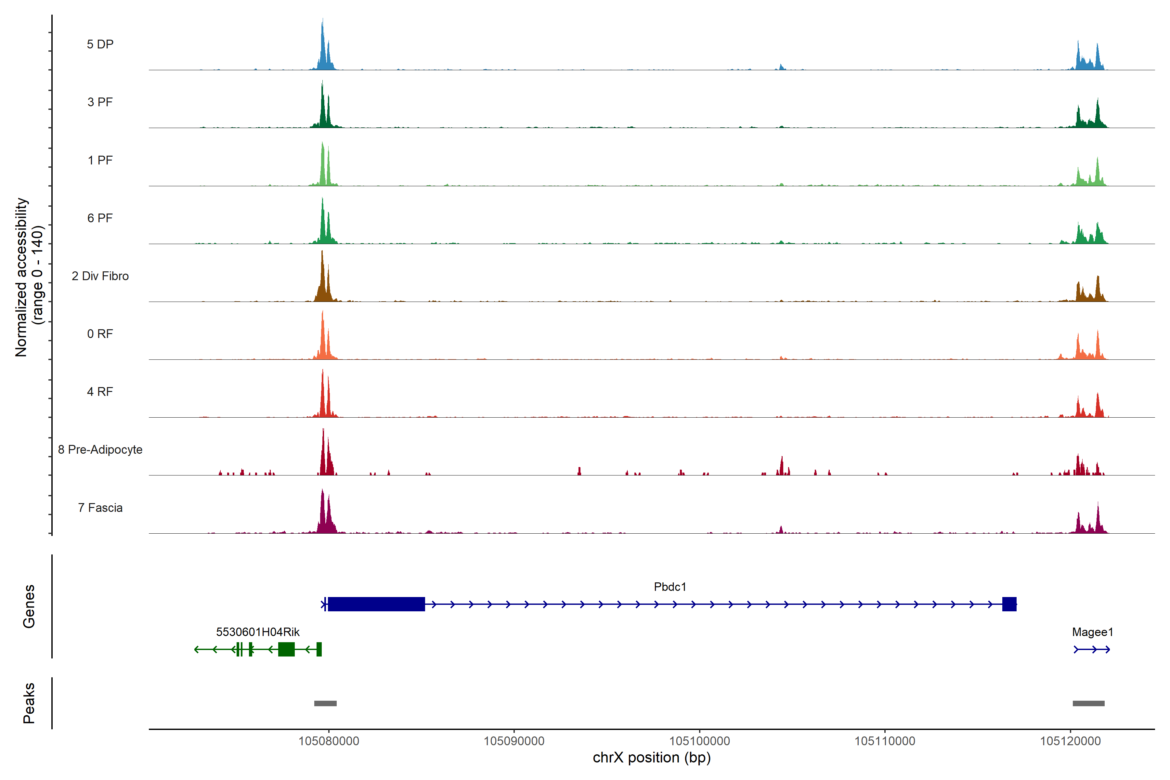The image size is (1170, 780).
Task: Click the 5 DP track label
Action: [100, 44]
